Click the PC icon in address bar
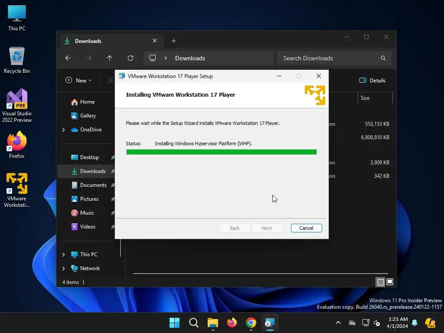Screen dimensions: 444x333 tap(153, 58)
